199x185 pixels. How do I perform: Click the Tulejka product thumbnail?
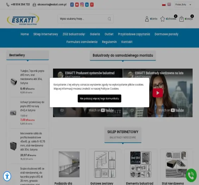pyautogui.click(x=14, y=82)
